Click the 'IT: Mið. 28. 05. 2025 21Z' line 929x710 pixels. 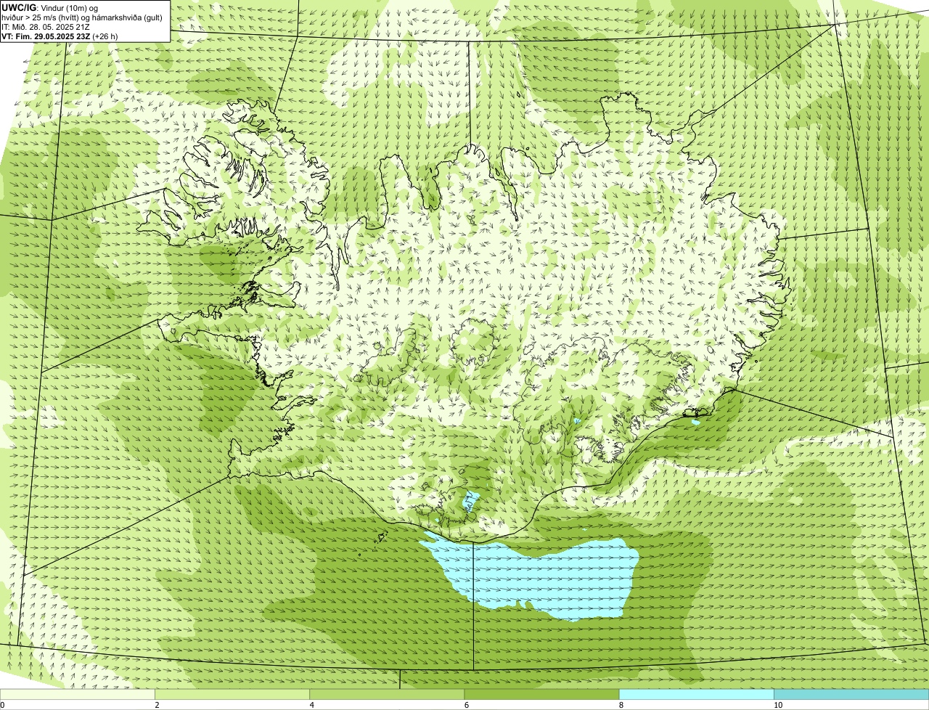pyautogui.click(x=45, y=26)
